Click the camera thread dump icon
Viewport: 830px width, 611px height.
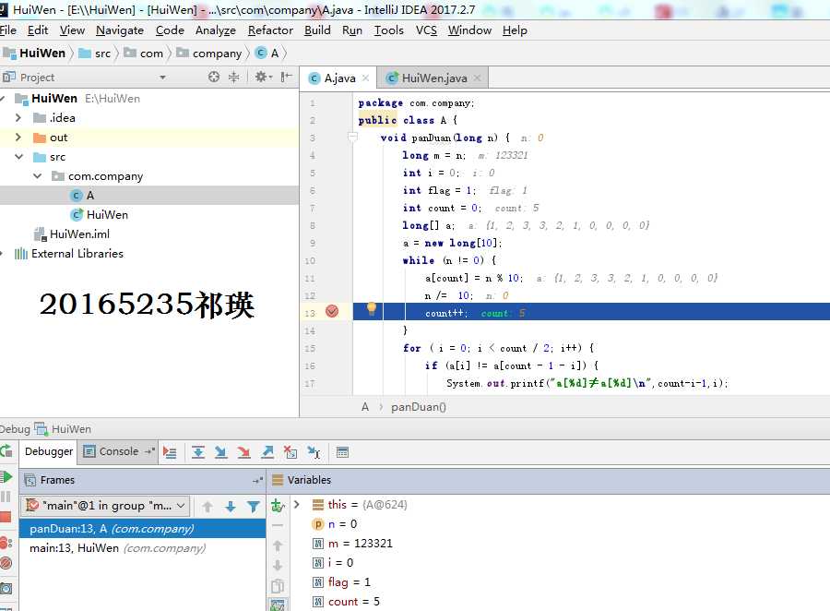pyautogui.click(x=6, y=588)
